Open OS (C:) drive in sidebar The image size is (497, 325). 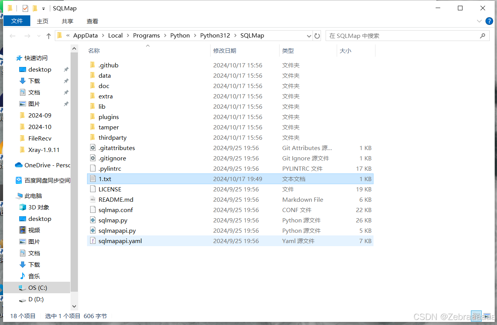37,287
